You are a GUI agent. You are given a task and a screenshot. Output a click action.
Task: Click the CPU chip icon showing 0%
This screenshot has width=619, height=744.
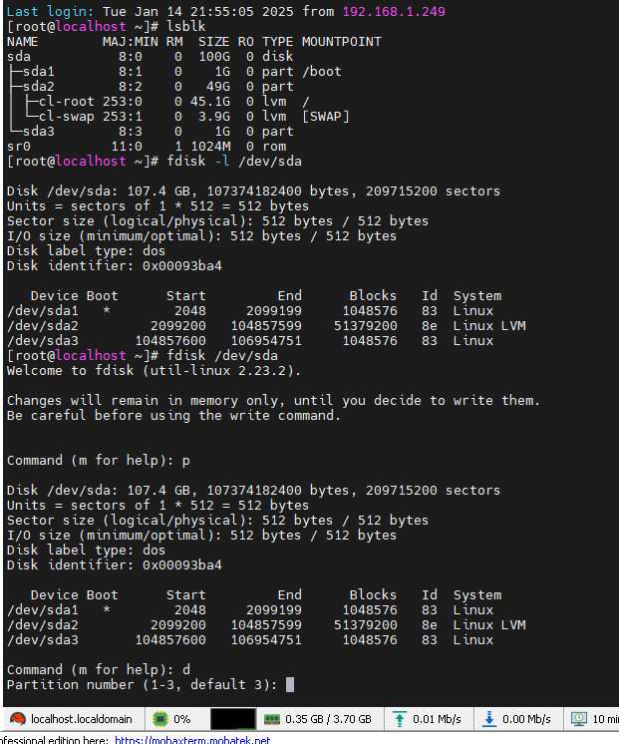click(160, 719)
